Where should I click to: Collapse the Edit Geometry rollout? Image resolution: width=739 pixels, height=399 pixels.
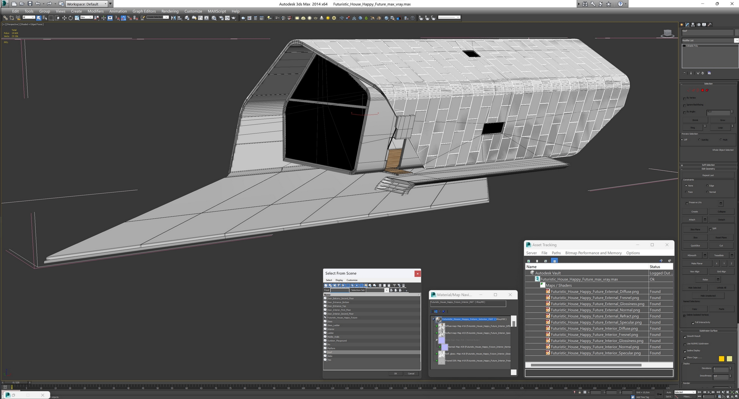708,169
